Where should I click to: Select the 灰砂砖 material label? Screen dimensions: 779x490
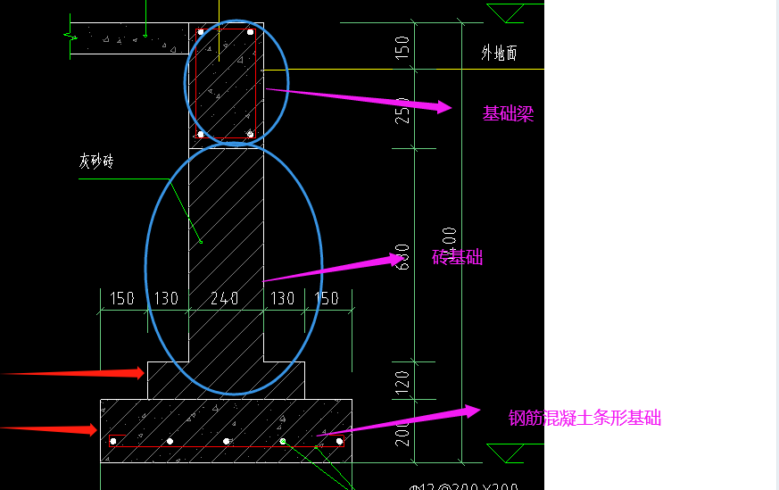[96, 161]
